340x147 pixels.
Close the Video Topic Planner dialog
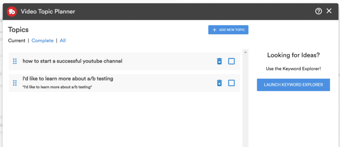point(329,11)
